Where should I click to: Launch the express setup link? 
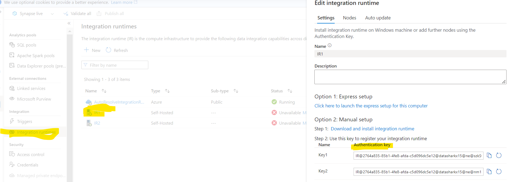point(371,106)
